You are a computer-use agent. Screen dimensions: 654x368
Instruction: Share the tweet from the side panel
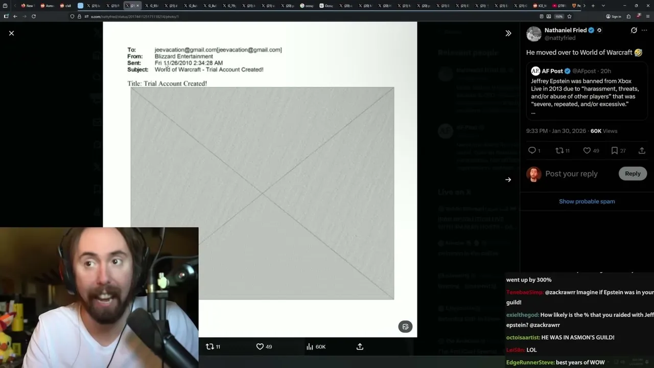point(642,150)
